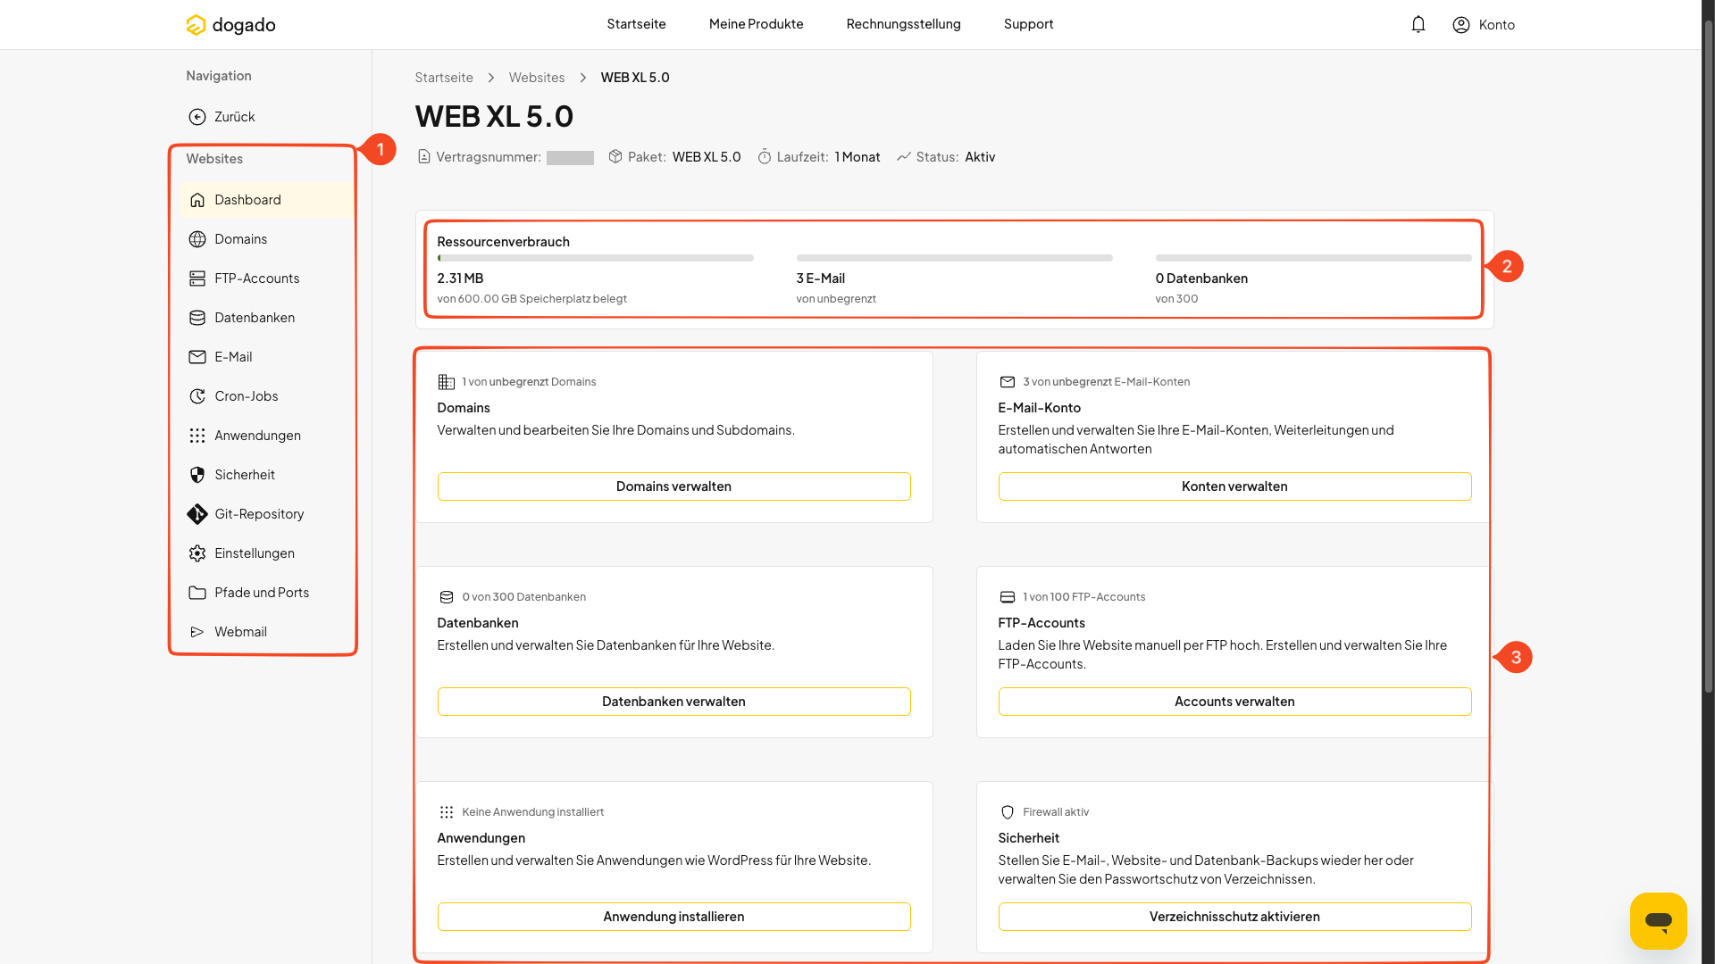Image resolution: width=1715 pixels, height=964 pixels.
Task: Click the FTP-Accounts server icon in sidebar
Action: 197,278
